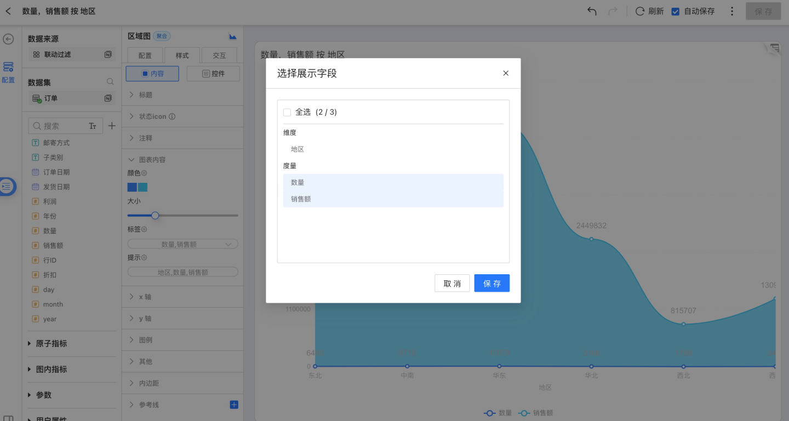Click the dark blue color swatch
The width and height of the screenshot is (789, 421).
coord(132,187)
